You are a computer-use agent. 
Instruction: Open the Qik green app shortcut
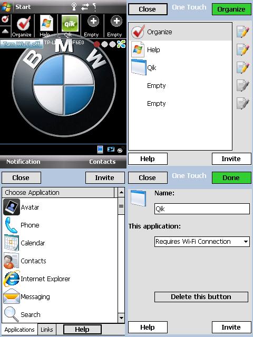click(70, 23)
